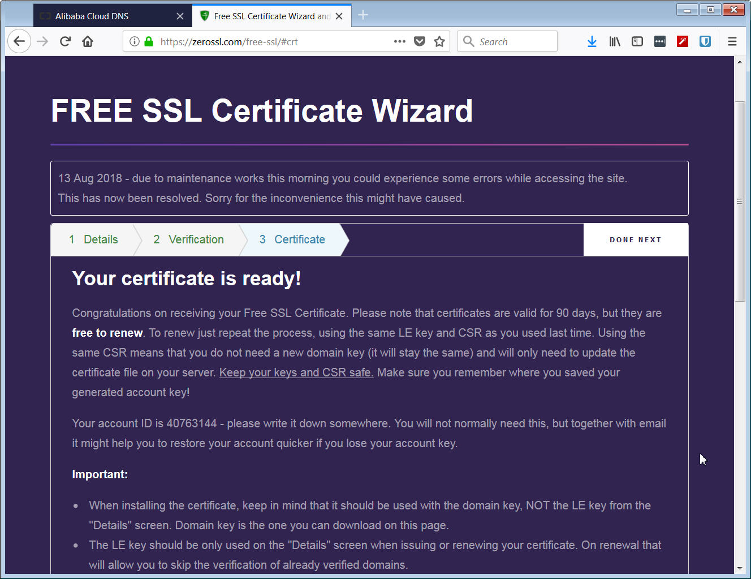Click the Bitwarden shield extension icon
The width and height of the screenshot is (751, 579).
[x=705, y=41]
